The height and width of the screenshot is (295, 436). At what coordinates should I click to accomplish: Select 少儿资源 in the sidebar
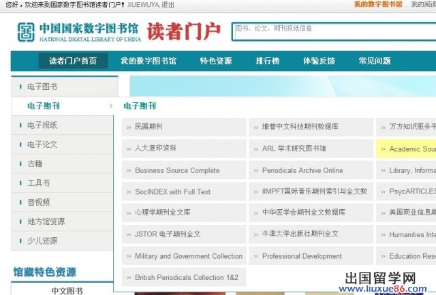point(63,240)
